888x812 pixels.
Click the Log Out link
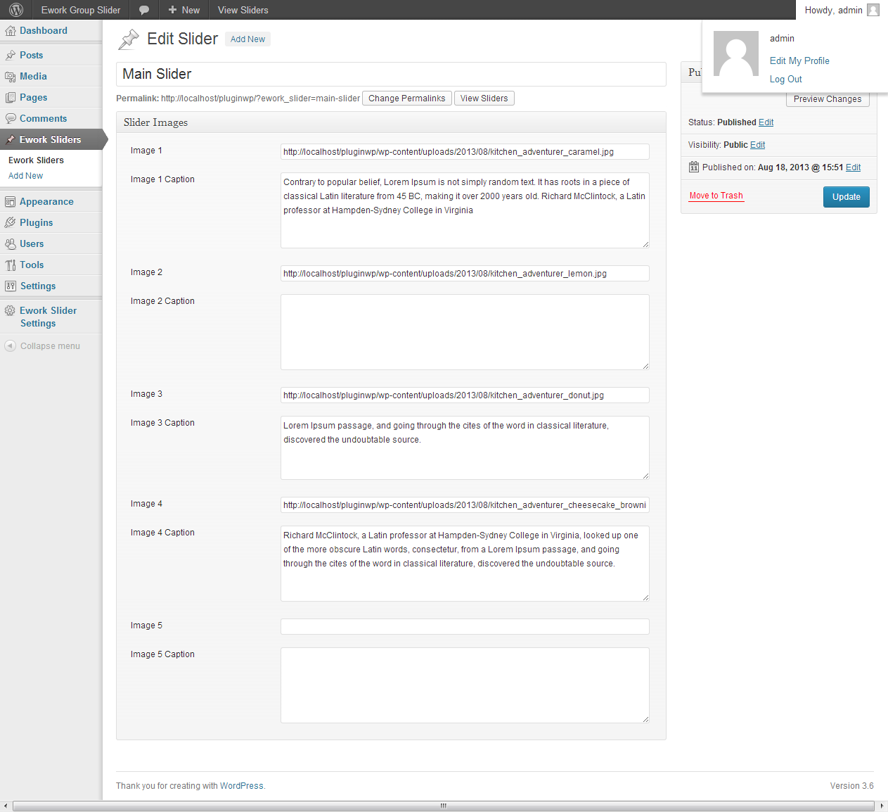(x=785, y=80)
